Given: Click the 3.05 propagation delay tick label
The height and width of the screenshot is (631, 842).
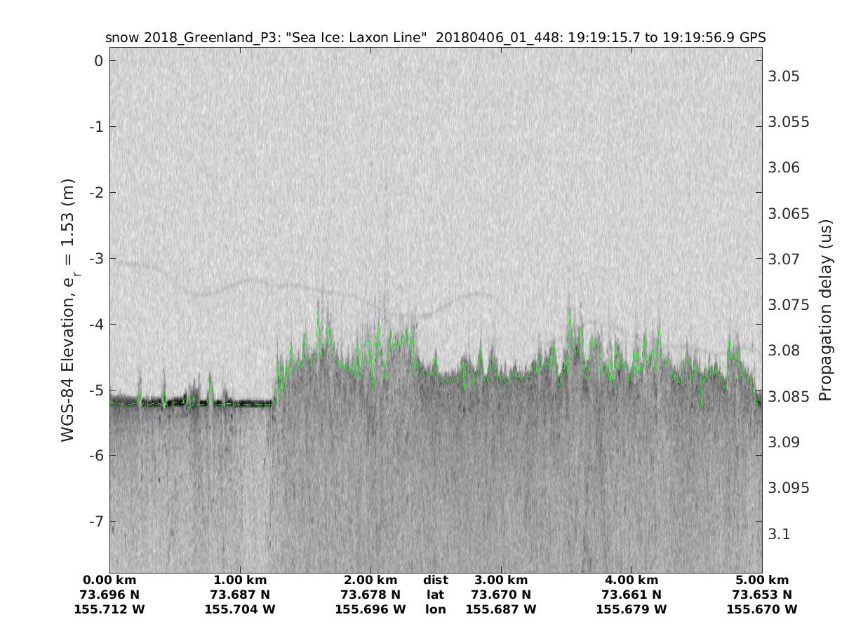Looking at the screenshot, I should pos(783,76).
